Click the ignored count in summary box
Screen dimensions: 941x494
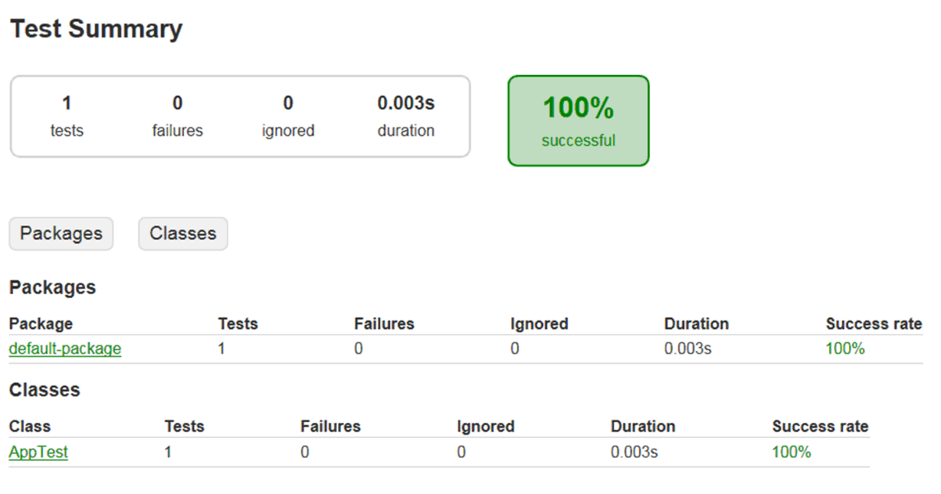point(288,103)
